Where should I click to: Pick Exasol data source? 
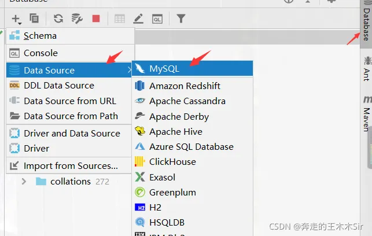click(193, 177)
